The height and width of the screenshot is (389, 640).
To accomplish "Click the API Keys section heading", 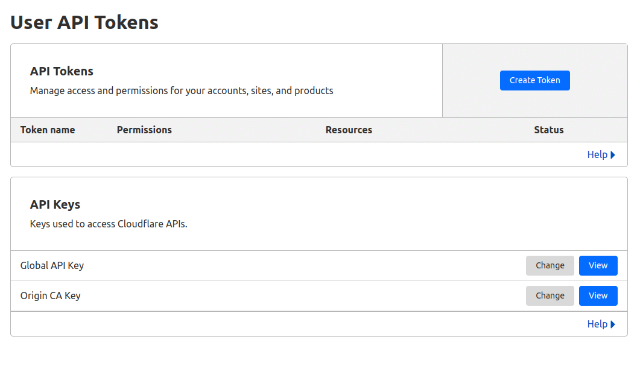I will [x=55, y=204].
